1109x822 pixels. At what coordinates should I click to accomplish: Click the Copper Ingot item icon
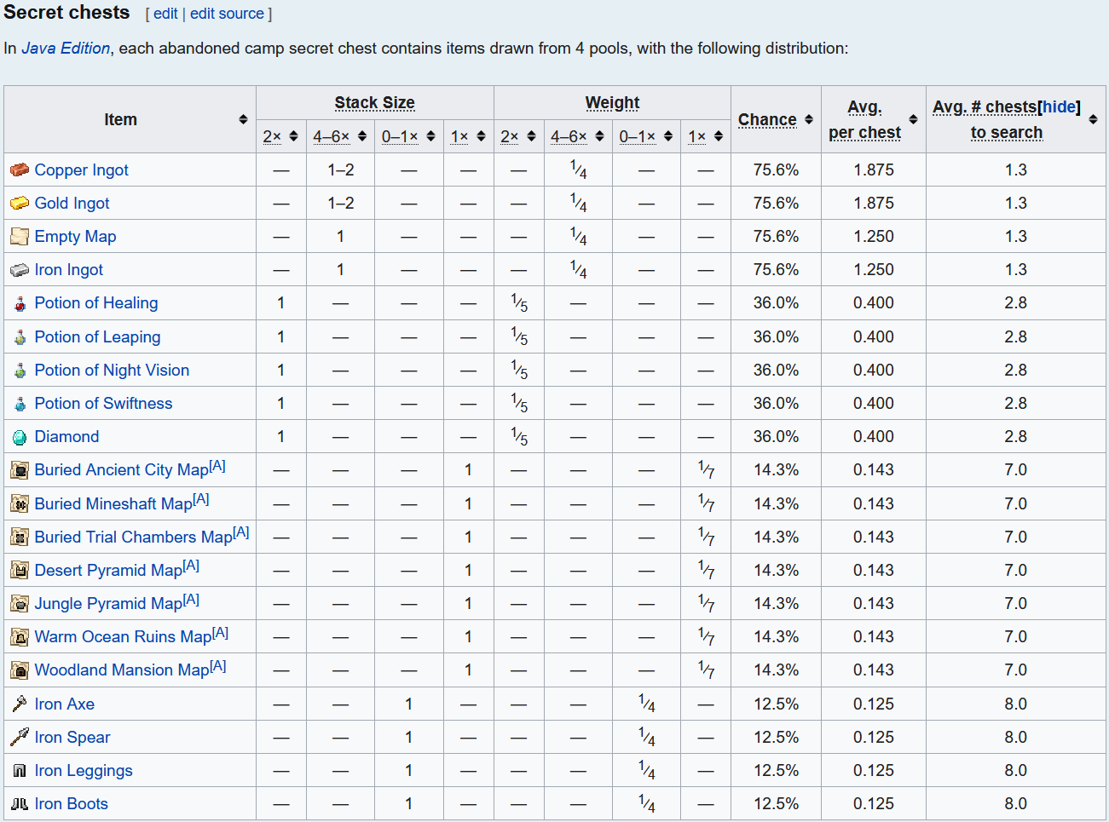coord(20,170)
